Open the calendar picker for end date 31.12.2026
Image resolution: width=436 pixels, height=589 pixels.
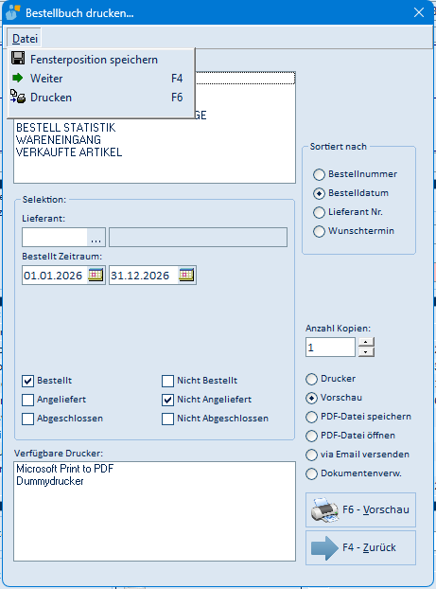pyautogui.click(x=186, y=275)
